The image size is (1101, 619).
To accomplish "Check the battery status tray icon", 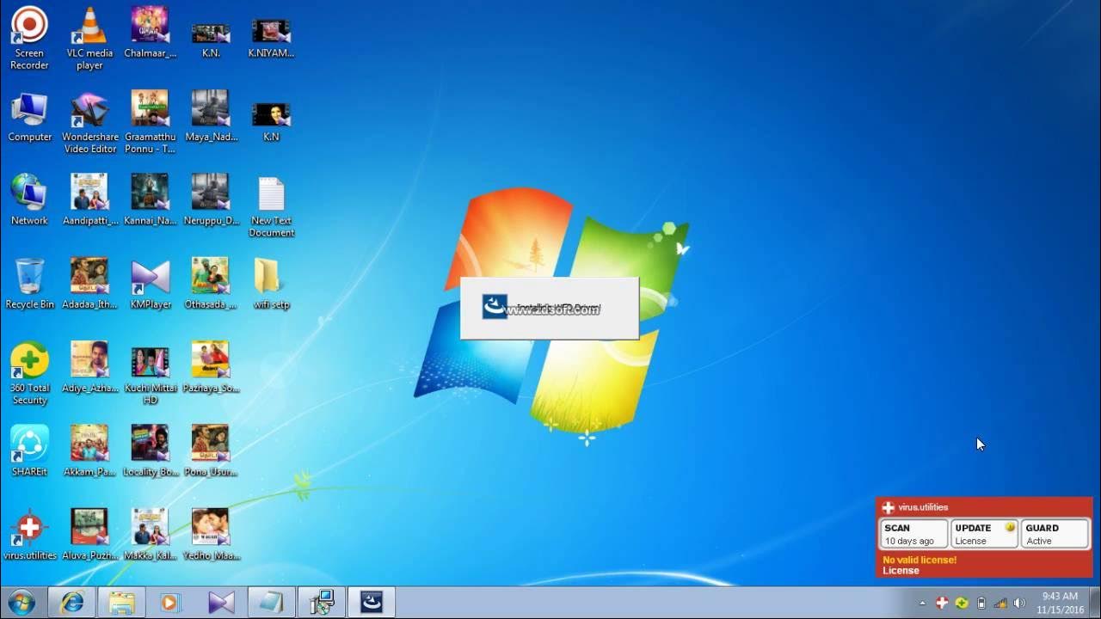I will [981, 604].
